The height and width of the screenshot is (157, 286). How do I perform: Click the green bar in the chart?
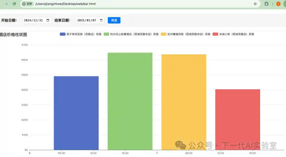130,101
